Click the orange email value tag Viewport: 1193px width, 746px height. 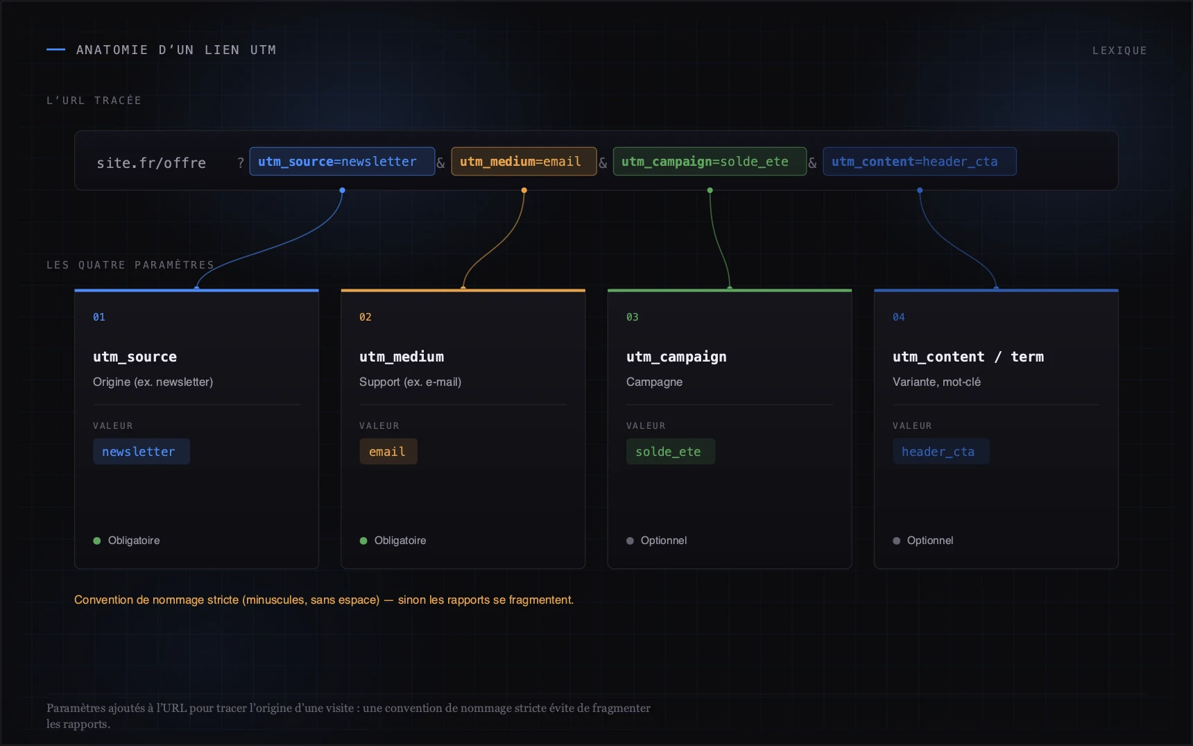click(388, 452)
